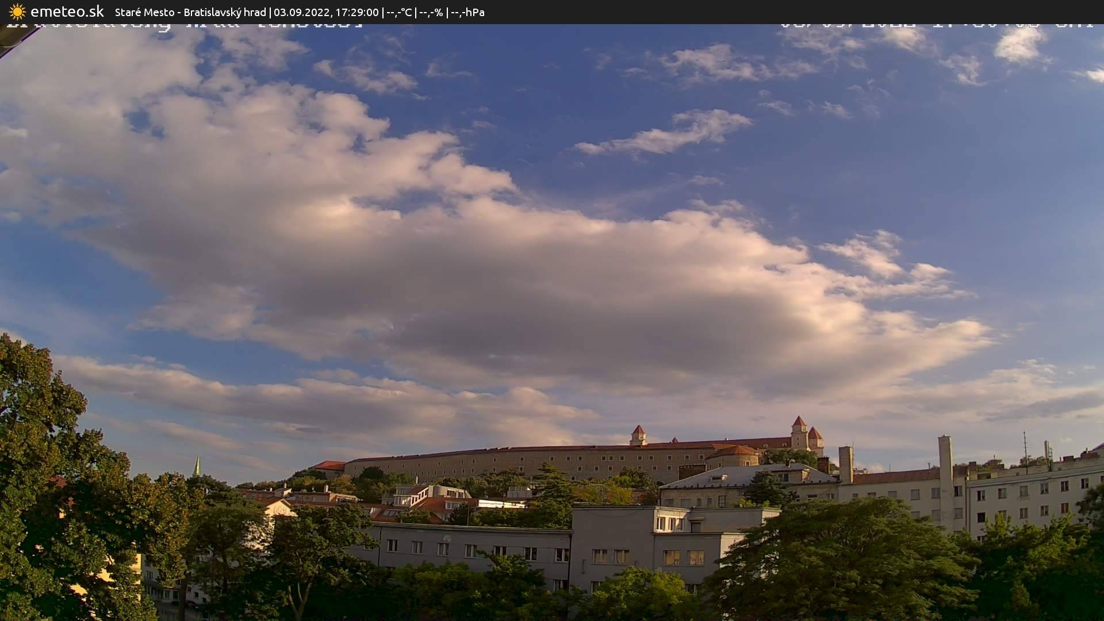Click the green church spire behind the trees
The height and width of the screenshot is (621, 1104).
[197, 467]
